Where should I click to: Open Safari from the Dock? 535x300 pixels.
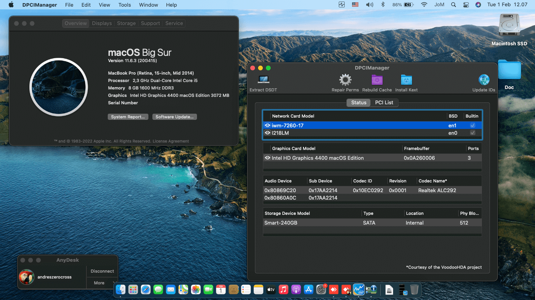point(146,289)
